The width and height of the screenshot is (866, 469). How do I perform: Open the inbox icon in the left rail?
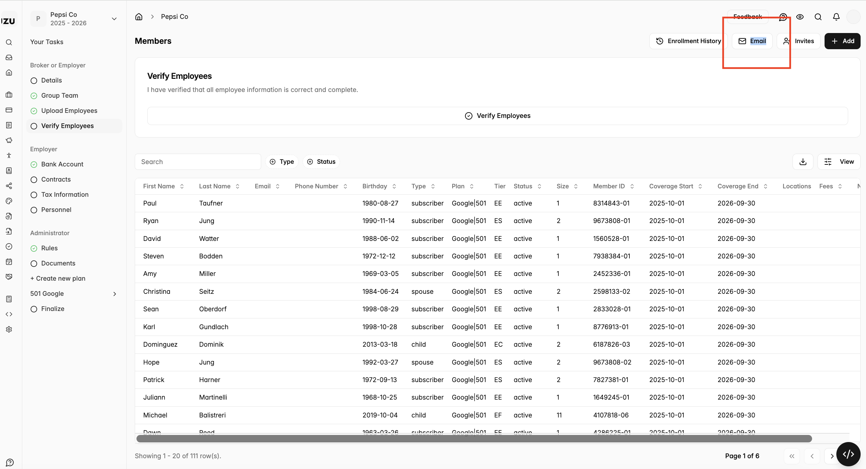[x=9, y=58]
